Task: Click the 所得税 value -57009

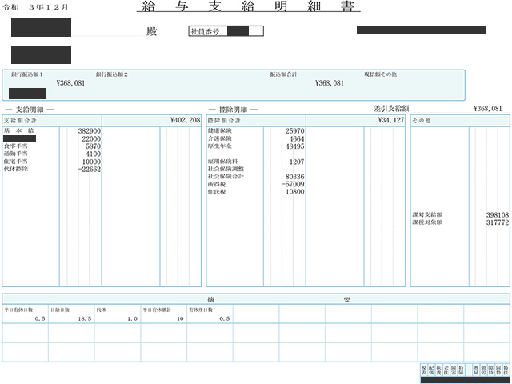Action: click(293, 185)
